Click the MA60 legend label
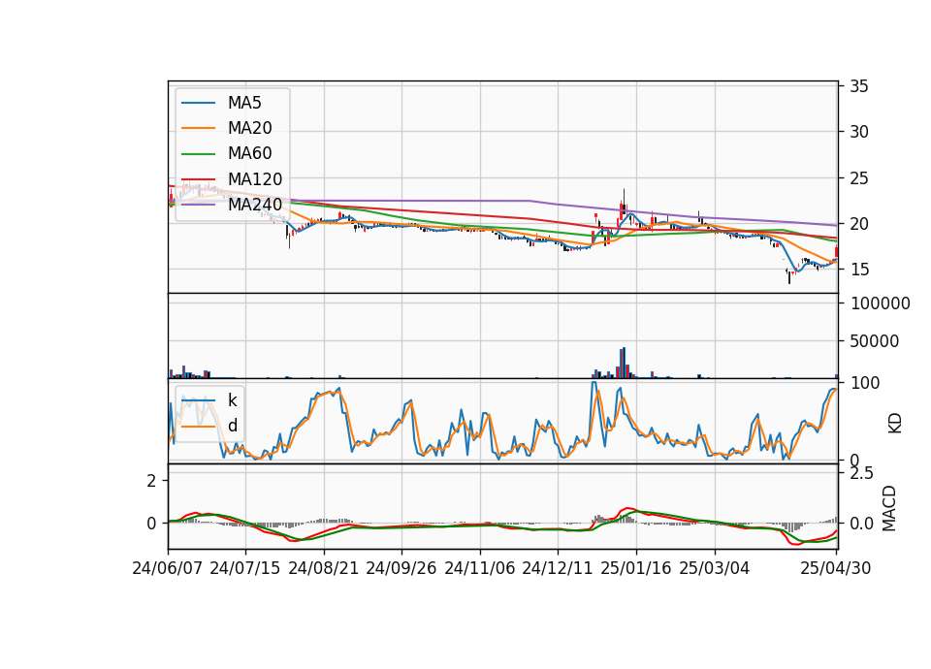This screenshot has width=931, height=669. tap(250, 154)
